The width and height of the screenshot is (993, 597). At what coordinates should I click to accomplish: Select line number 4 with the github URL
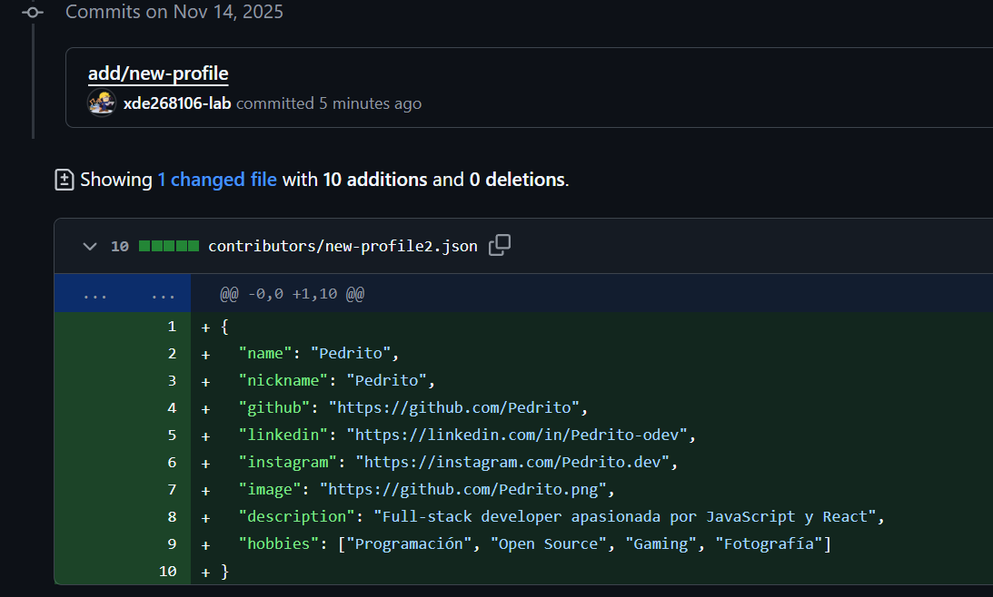coord(172,408)
